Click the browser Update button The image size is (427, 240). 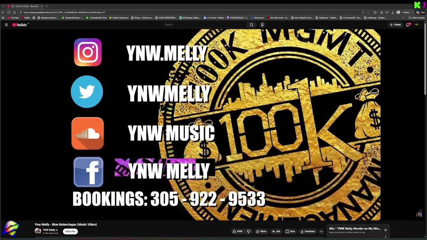click(406, 12)
